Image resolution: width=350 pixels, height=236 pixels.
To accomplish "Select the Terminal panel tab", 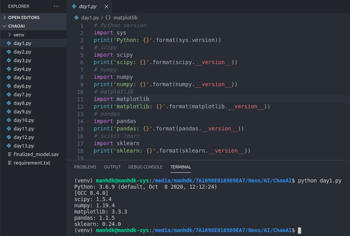I will click(x=181, y=167).
